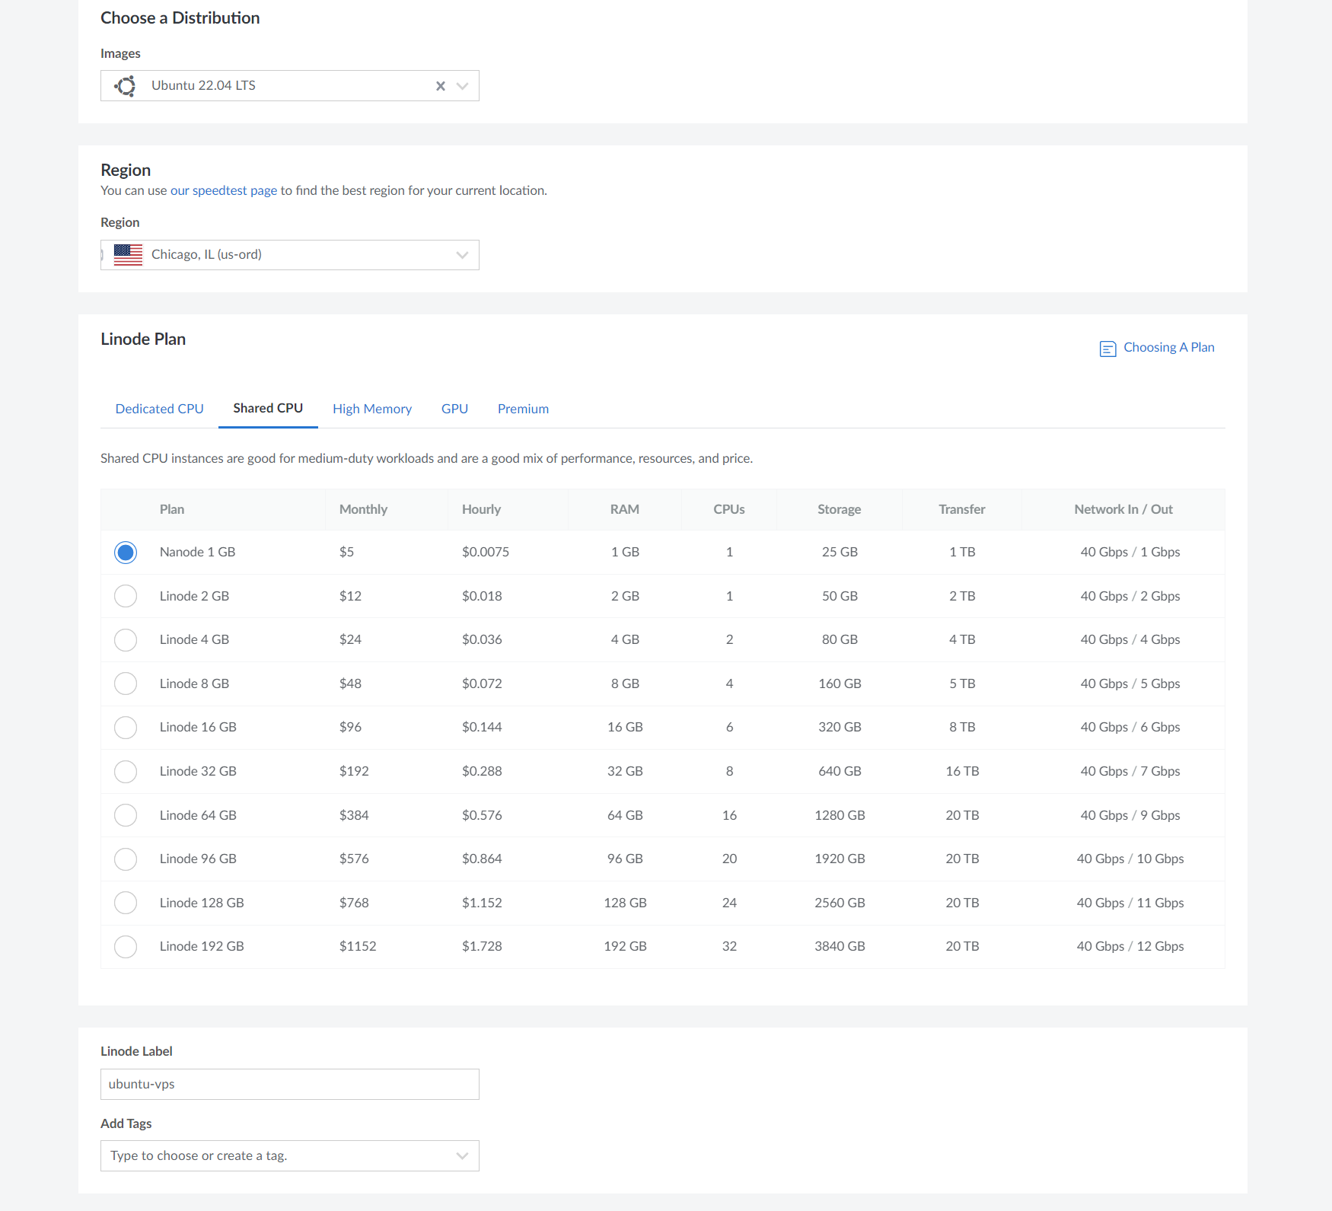This screenshot has height=1211, width=1332.
Task: Click the Ubuntu logo icon in Images field
Action: coord(126,86)
